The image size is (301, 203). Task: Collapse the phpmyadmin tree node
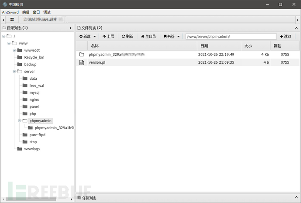pos(20,121)
